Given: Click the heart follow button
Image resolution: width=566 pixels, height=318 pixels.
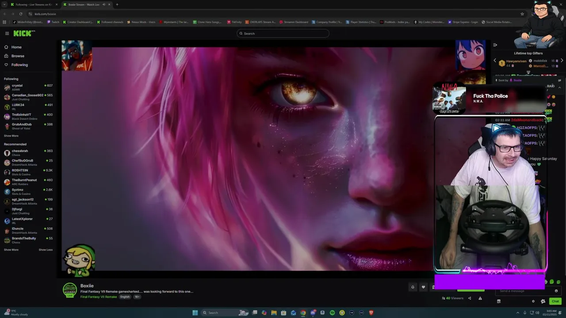Looking at the screenshot, I should (x=423, y=287).
